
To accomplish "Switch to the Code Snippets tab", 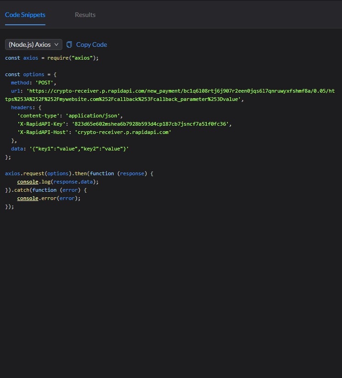I will [x=25, y=15].
